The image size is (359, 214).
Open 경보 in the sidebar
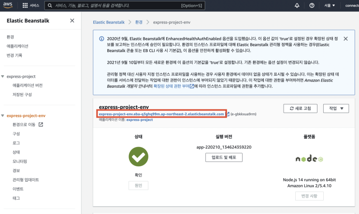click(16, 171)
